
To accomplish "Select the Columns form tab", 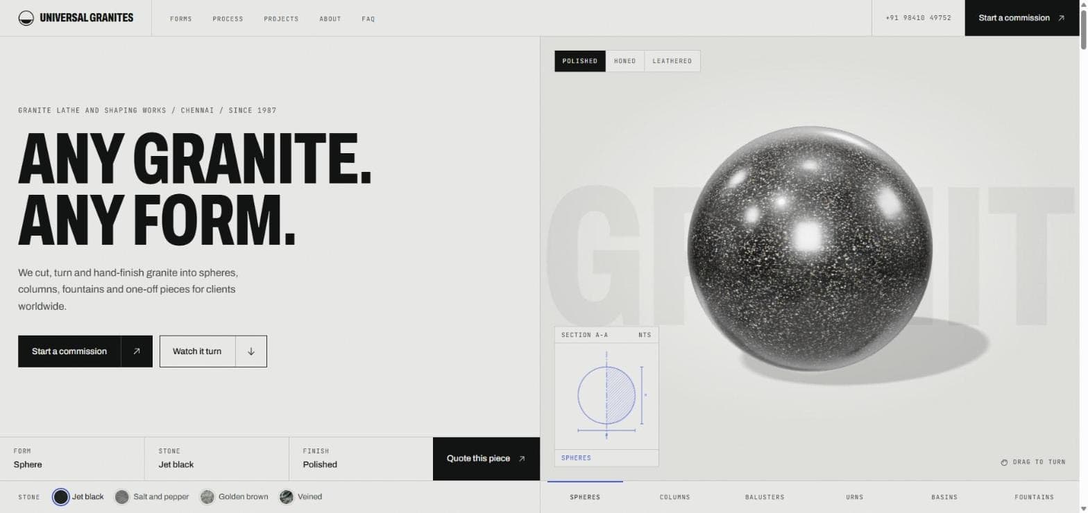I will click(675, 497).
